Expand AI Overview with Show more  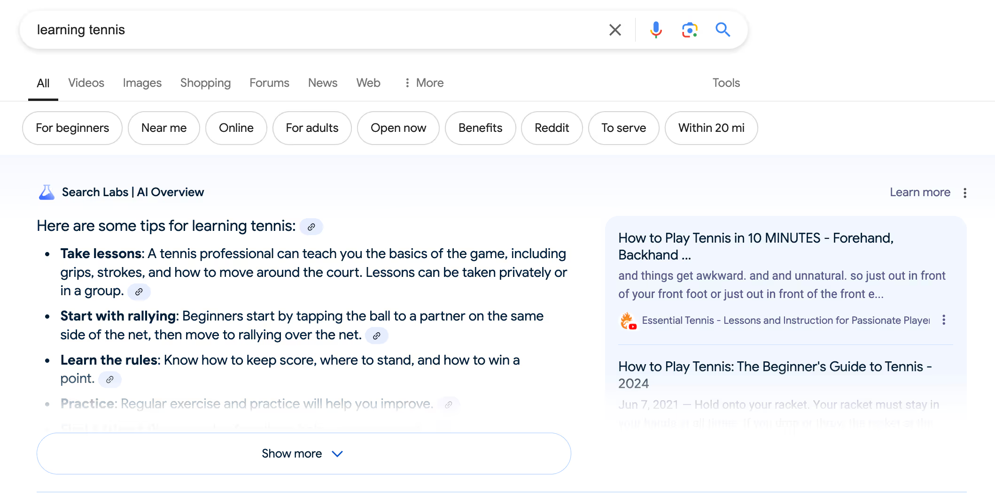pos(304,454)
